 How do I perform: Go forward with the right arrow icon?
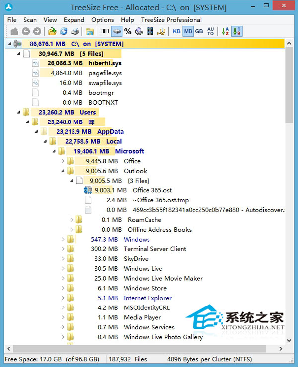37,31
